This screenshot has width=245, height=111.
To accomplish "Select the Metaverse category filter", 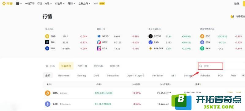I will pos(64,76).
